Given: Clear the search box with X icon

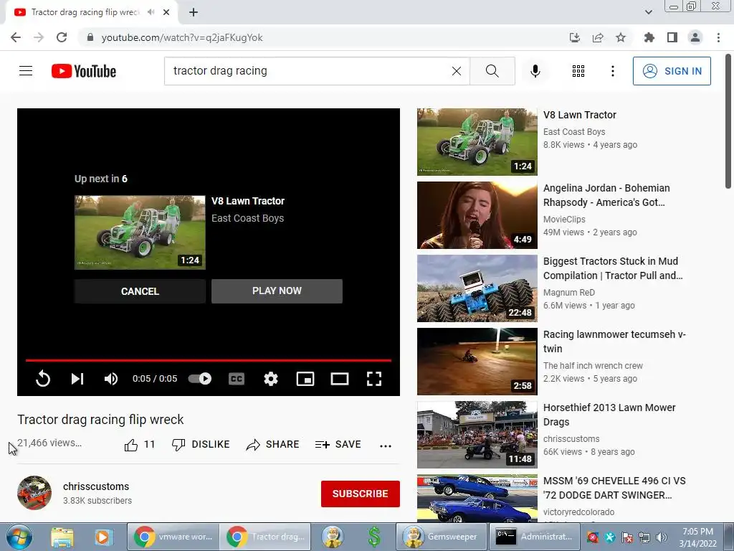Looking at the screenshot, I should [x=457, y=71].
